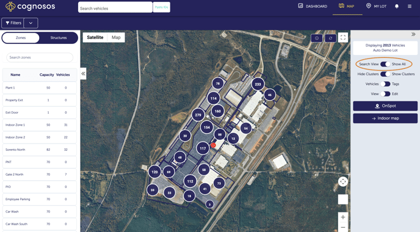This screenshot has height=232, width=420.
Task: Open the notifications bell icon
Action: click(x=397, y=6)
